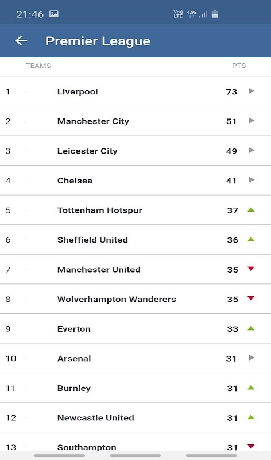Tap the battery icon in status bar
271x460 pixels.
click(215, 14)
